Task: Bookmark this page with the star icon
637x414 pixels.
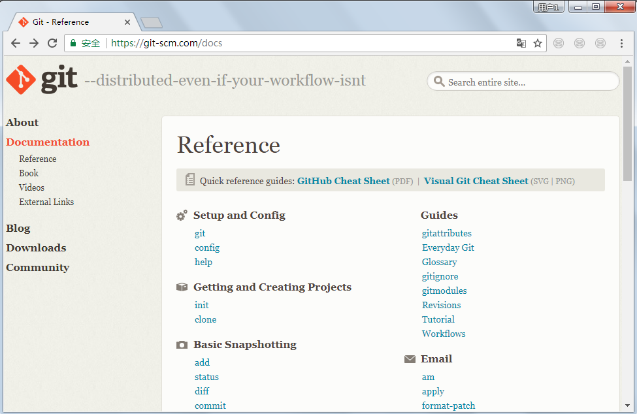Action: click(x=538, y=43)
